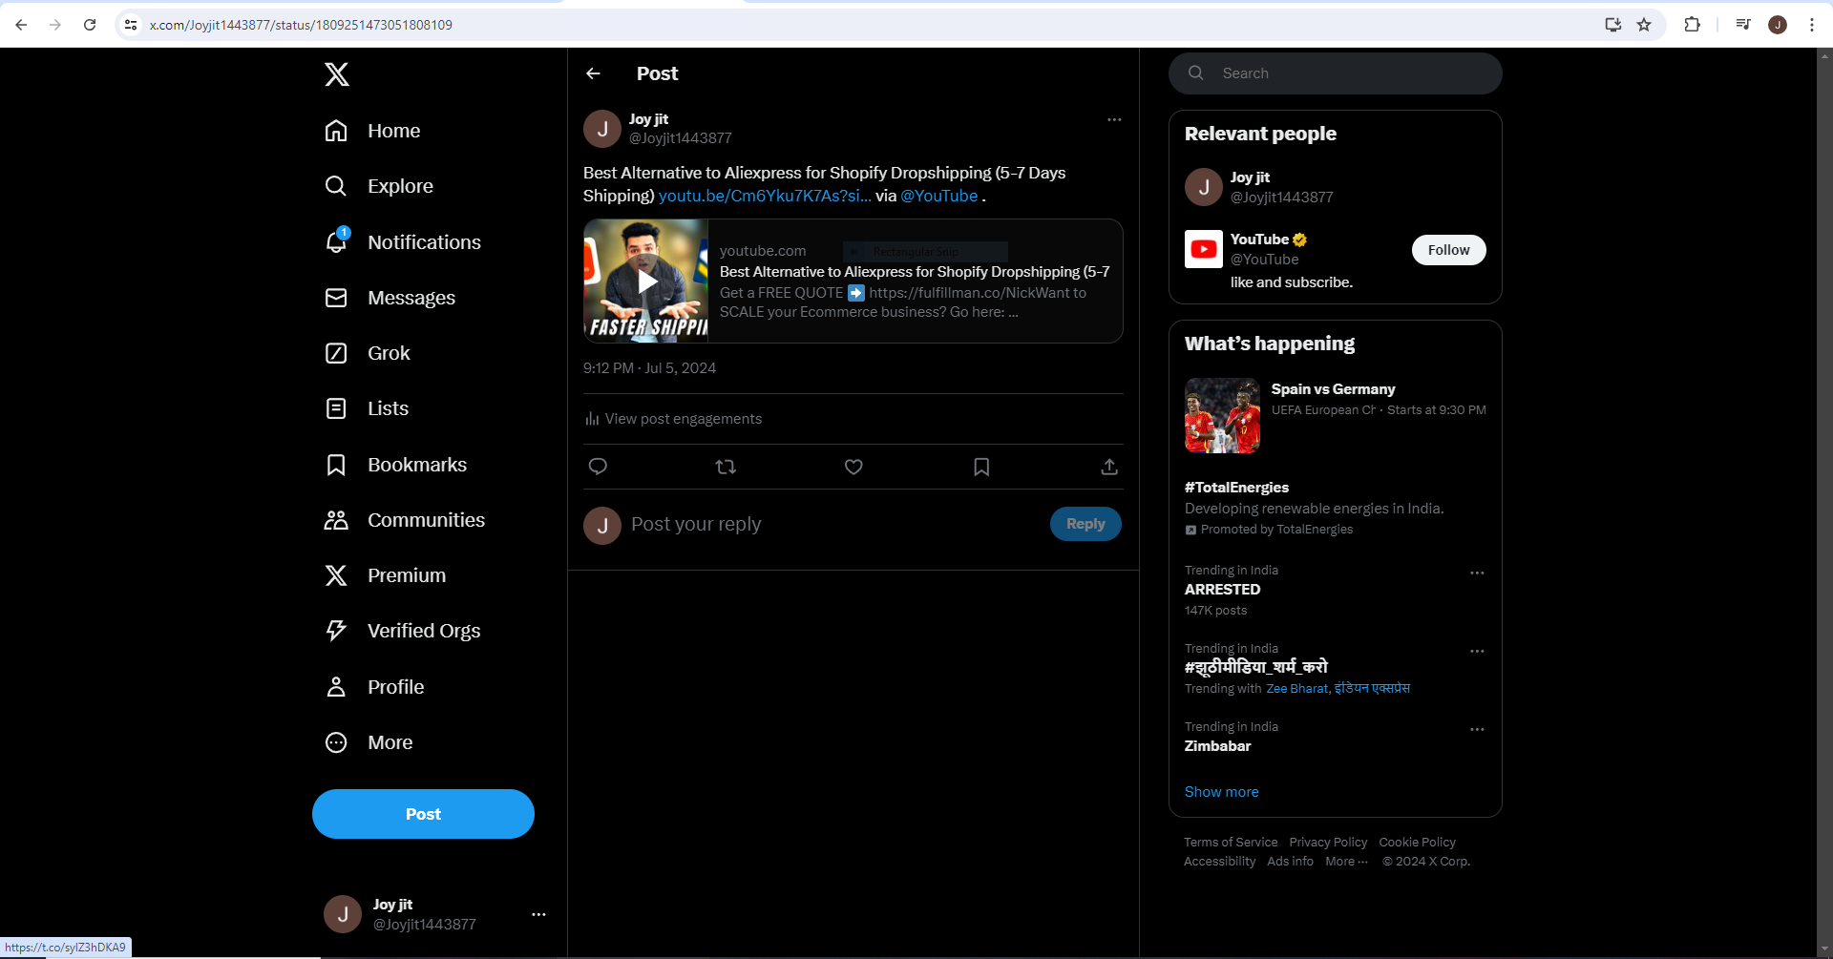1833x959 pixels.
Task: Open Ads info footer link
Action: coord(1290,862)
